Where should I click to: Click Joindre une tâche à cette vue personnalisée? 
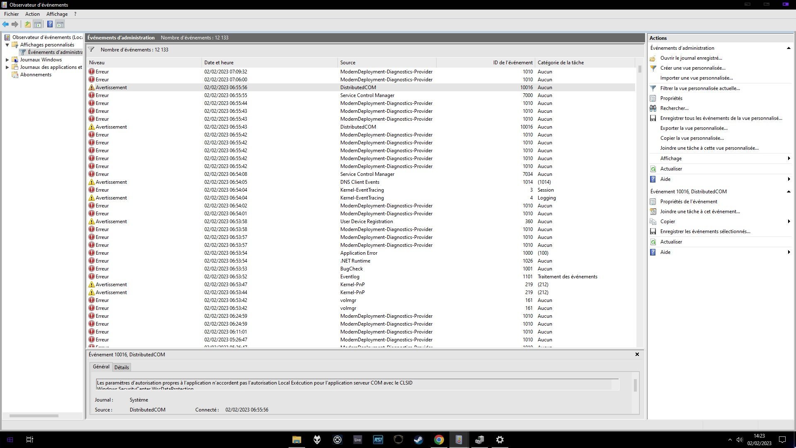click(x=709, y=148)
